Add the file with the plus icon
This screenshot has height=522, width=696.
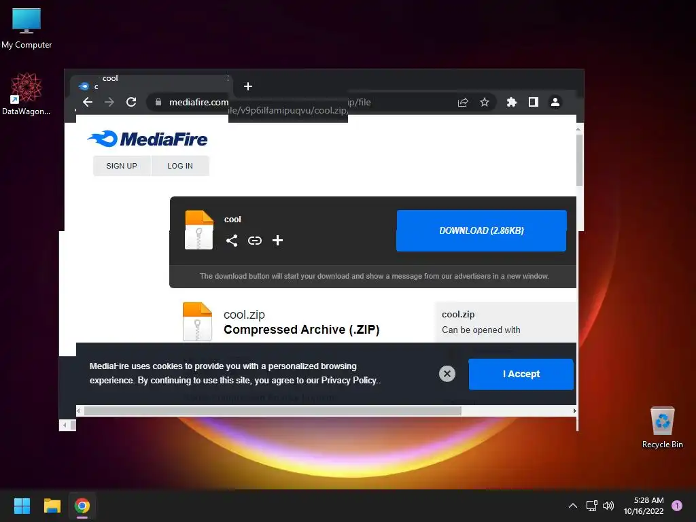pos(277,241)
